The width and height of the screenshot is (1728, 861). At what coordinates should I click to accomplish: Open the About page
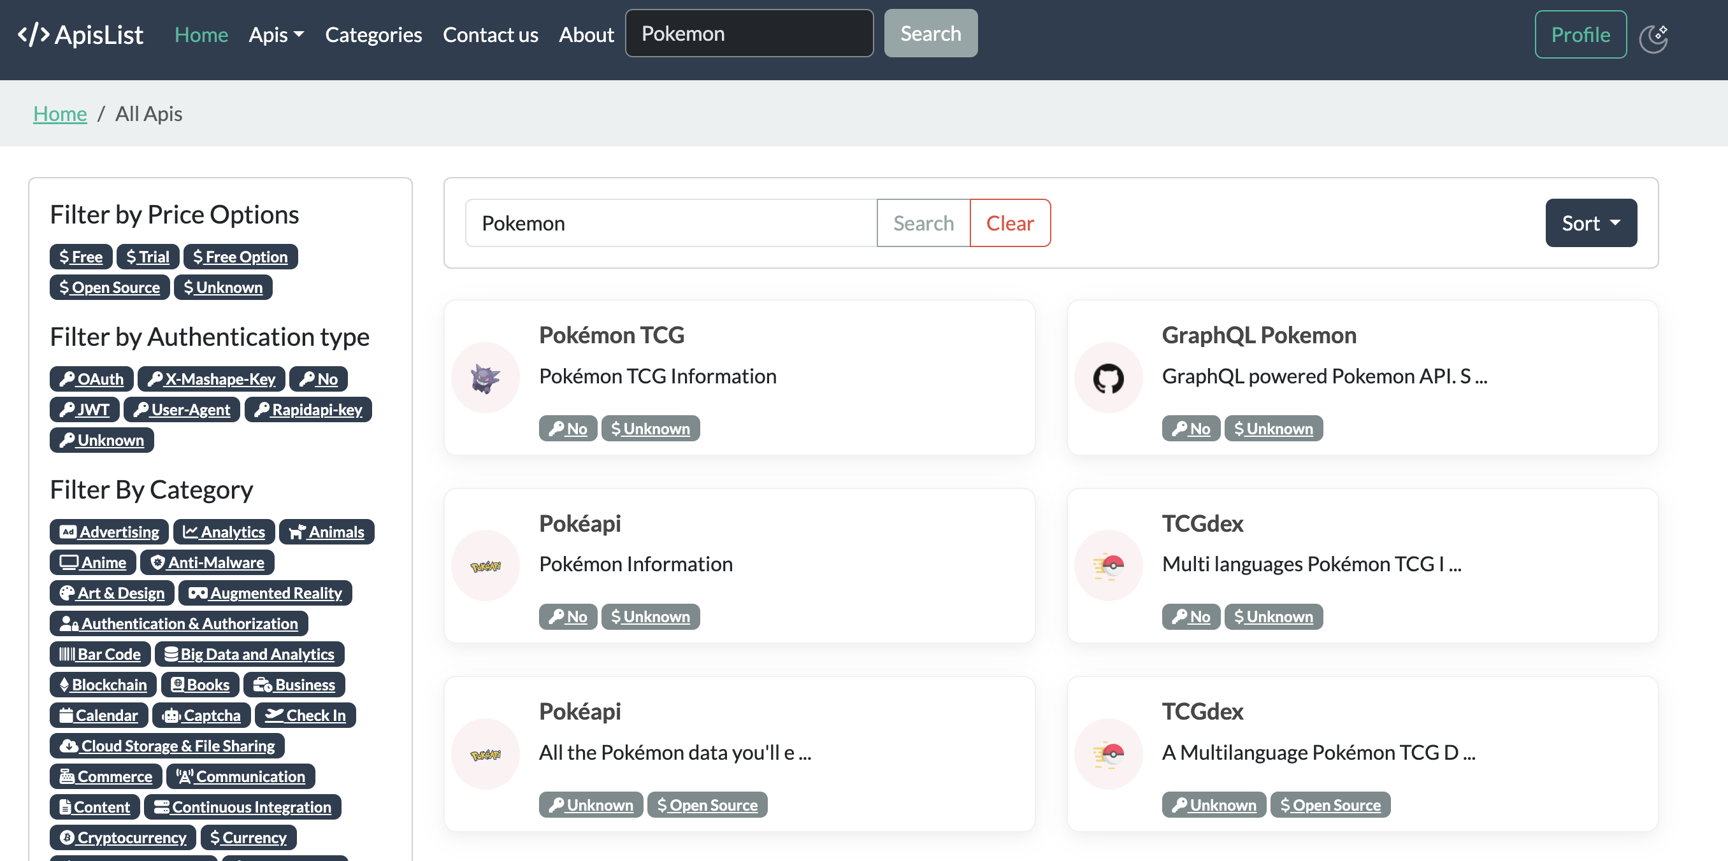pyautogui.click(x=586, y=35)
